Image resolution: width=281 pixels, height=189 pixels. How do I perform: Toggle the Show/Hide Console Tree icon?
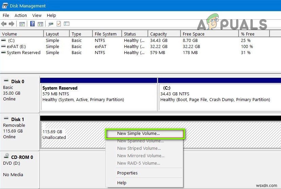[x=22, y=24]
